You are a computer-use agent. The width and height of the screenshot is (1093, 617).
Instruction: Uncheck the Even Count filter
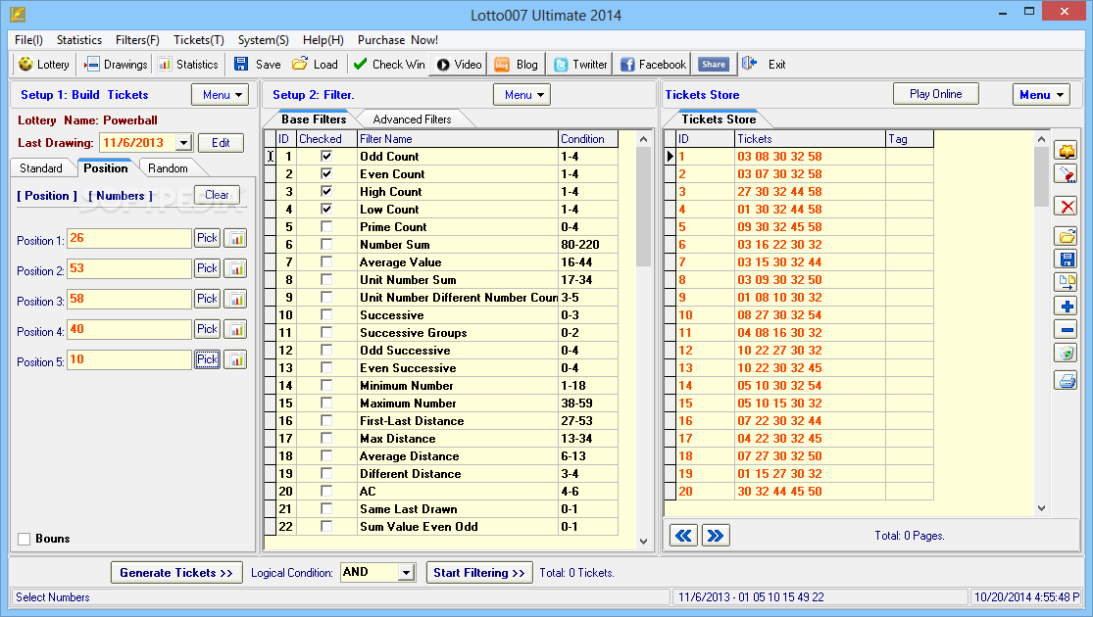pyautogui.click(x=326, y=174)
